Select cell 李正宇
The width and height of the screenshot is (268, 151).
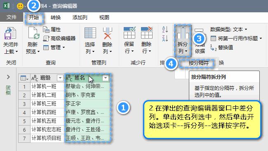pyautogui.click(x=87, y=104)
